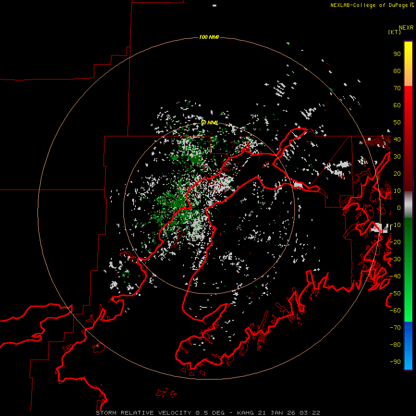Click the 20 knot legend value
Screen dimensions: 416x416
point(397,174)
